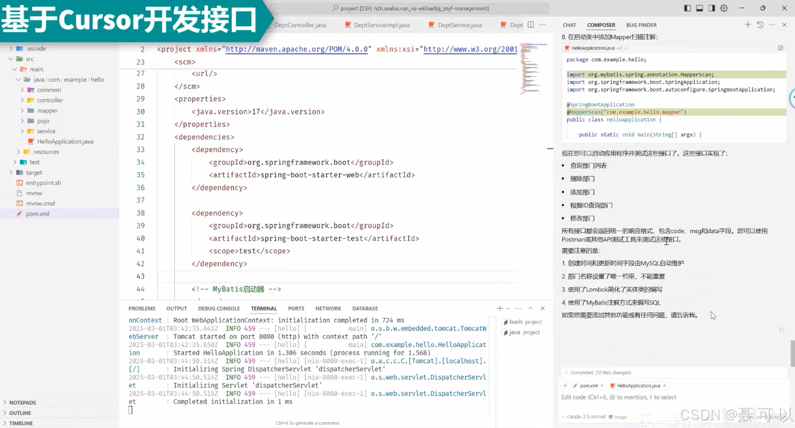Open entrypoint.sh file
Image resolution: width=795 pixels, height=428 pixels.
coord(43,183)
